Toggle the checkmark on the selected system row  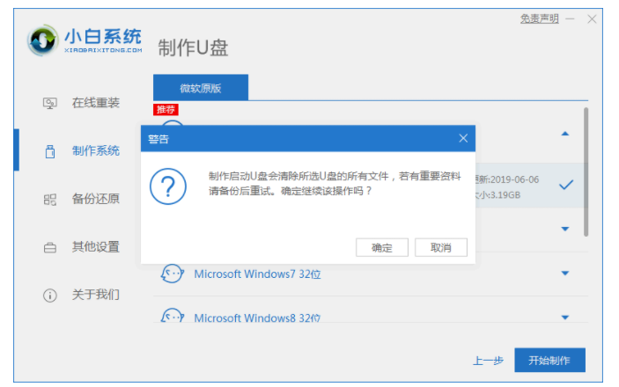pyautogui.click(x=566, y=185)
